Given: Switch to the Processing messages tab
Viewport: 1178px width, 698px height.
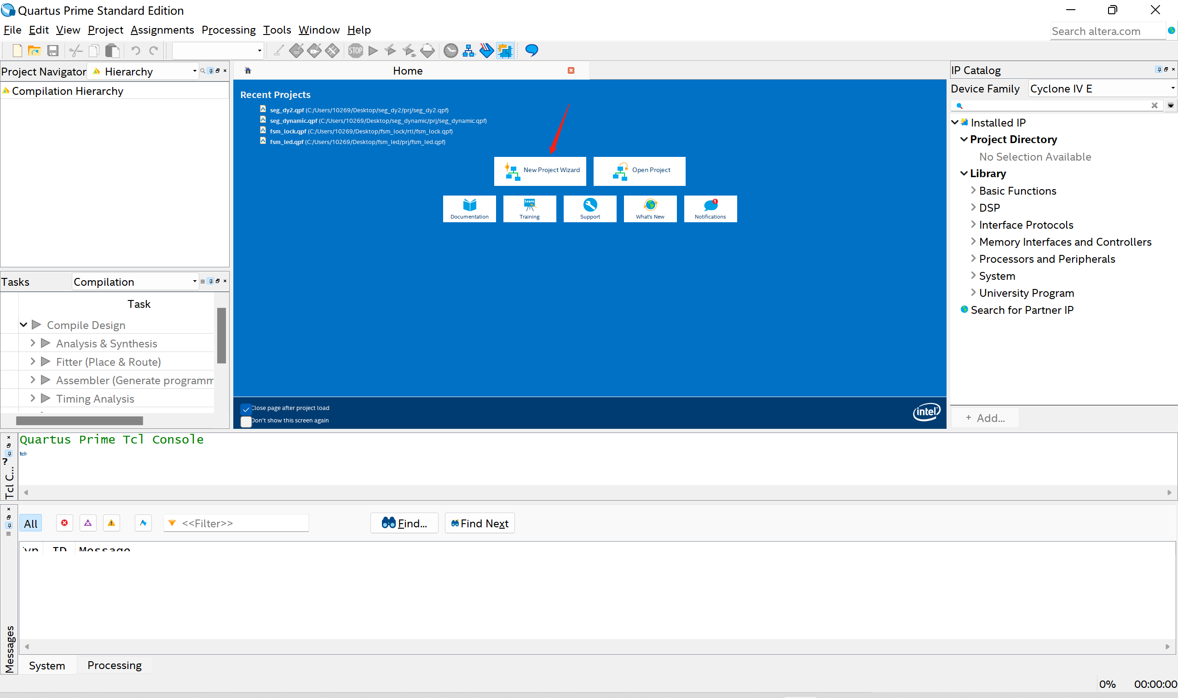Looking at the screenshot, I should (114, 665).
